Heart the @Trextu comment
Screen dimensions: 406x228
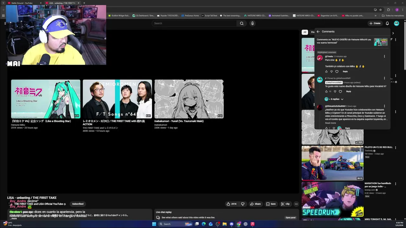(x=337, y=72)
